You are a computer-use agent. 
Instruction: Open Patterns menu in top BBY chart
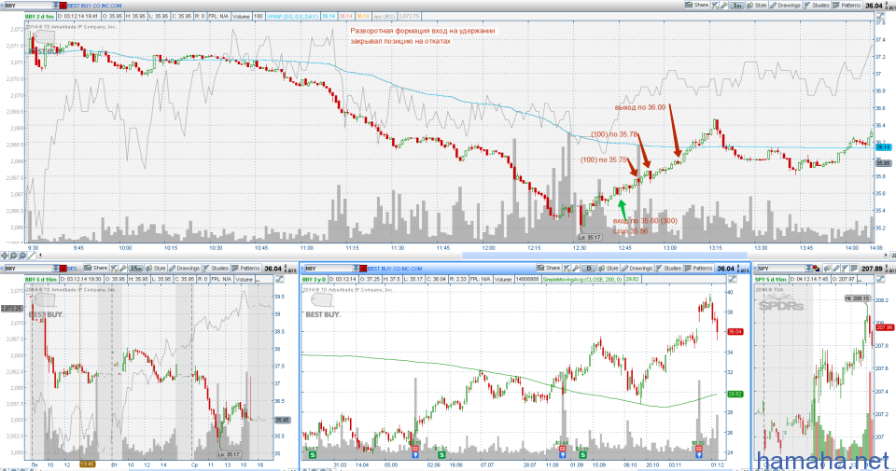point(847,6)
